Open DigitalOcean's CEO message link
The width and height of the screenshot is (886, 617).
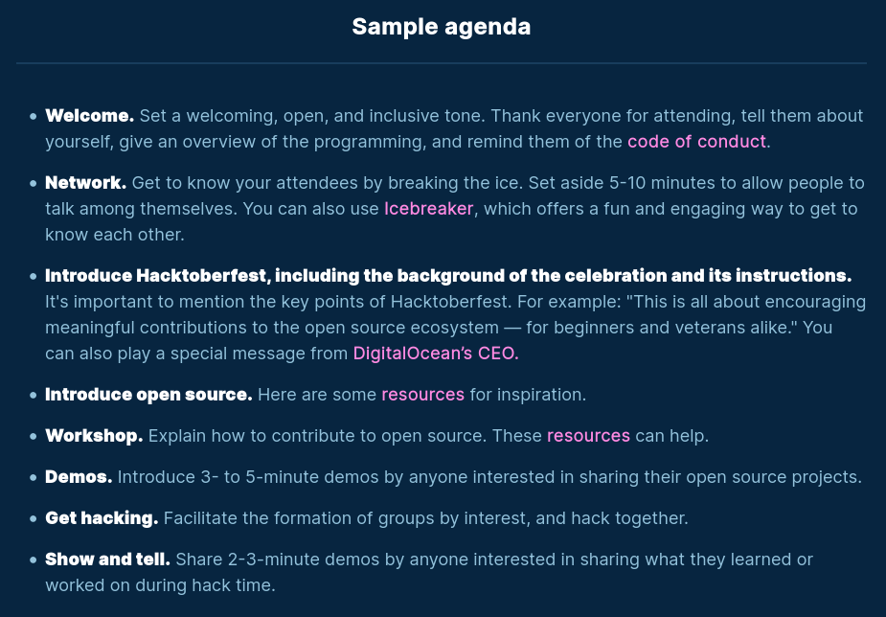[436, 354]
